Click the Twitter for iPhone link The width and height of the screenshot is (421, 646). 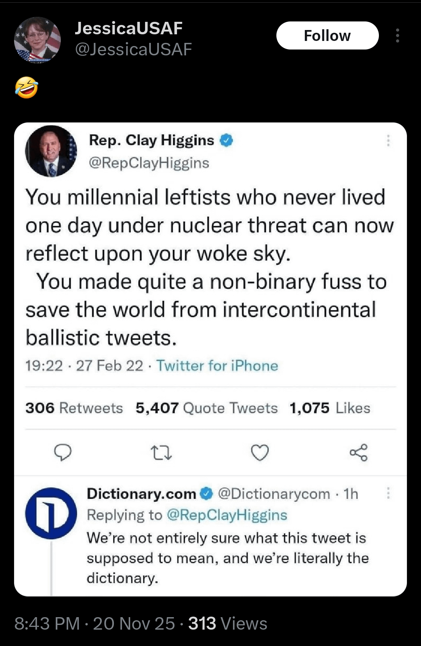click(x=217, y=366)
